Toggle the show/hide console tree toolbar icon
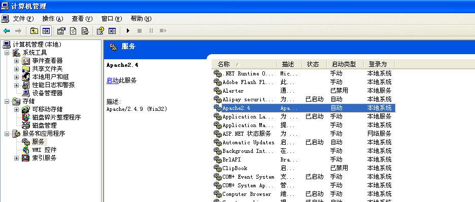Image resolution: width=475 pixels, height=202 pixels. 46,31
